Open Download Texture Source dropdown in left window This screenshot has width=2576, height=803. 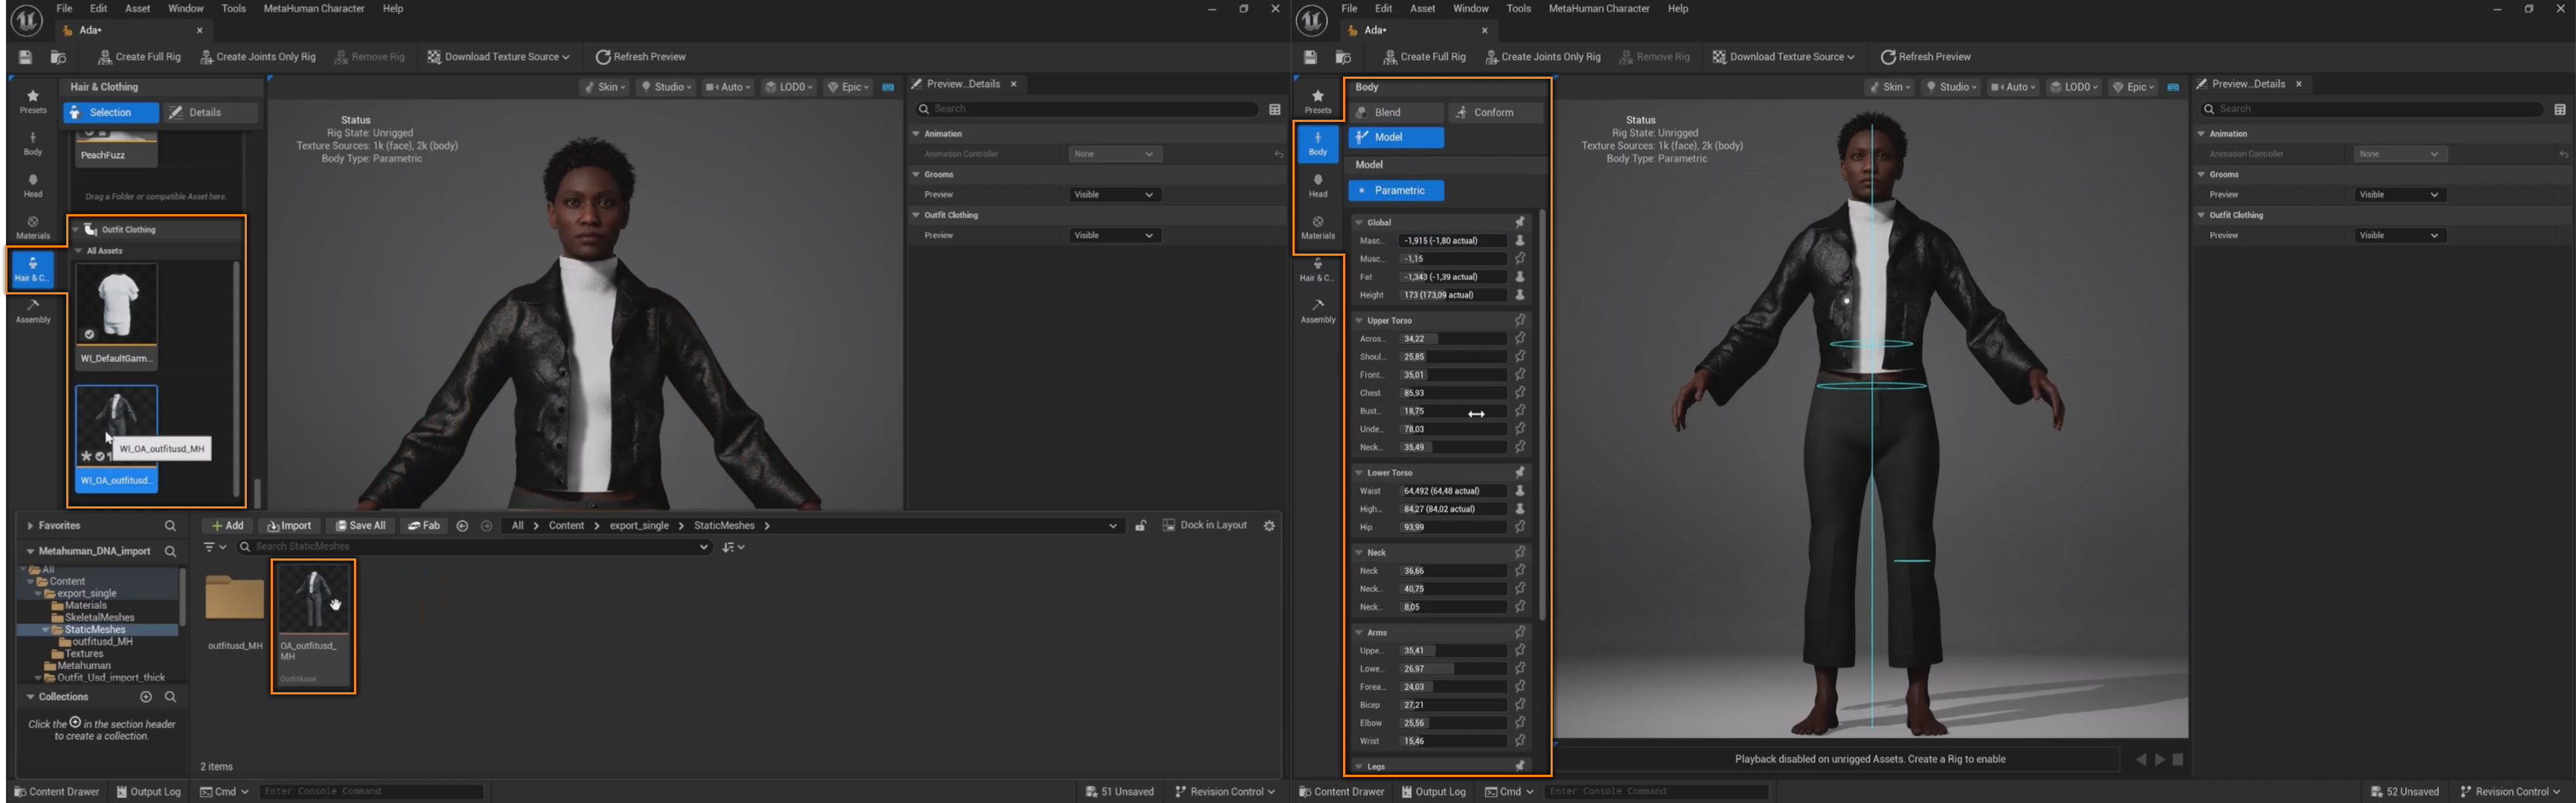tap(498, 57)
